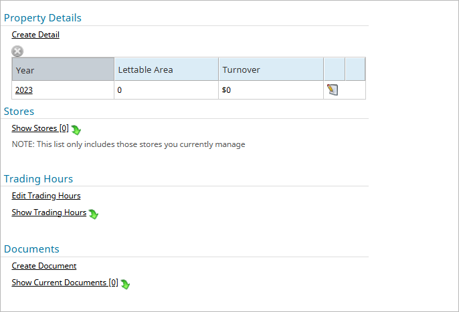Open the 2023 year link
Viewport: 459px width, 312px height.
[x=23, y=90]
